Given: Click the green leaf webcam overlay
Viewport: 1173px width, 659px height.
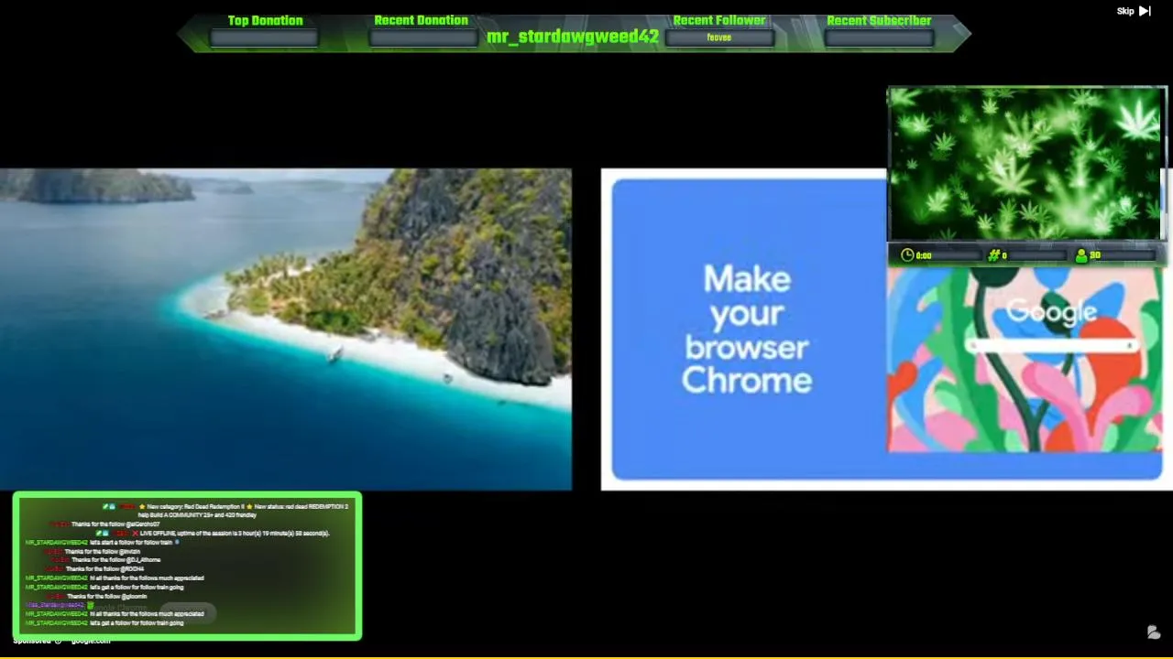Looking at the screenshot, I should pos(1026,164).
